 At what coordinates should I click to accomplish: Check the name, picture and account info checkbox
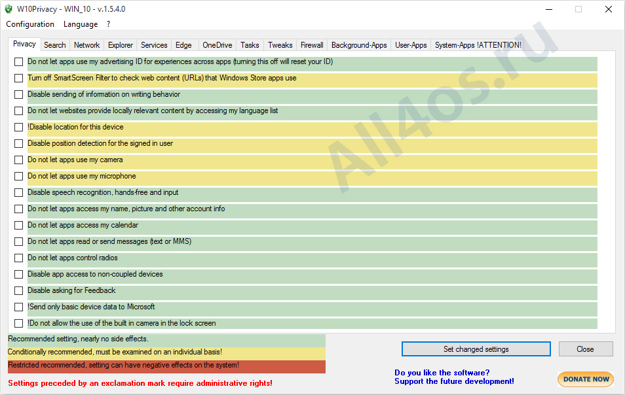pyautogui.click(x=19, y=209)
